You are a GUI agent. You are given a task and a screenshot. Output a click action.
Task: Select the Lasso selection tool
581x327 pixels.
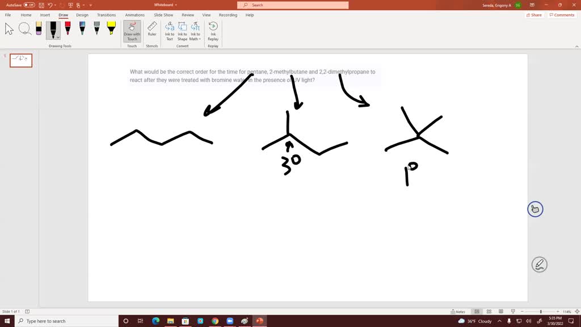pyautogui.click(x=25, y=28)
